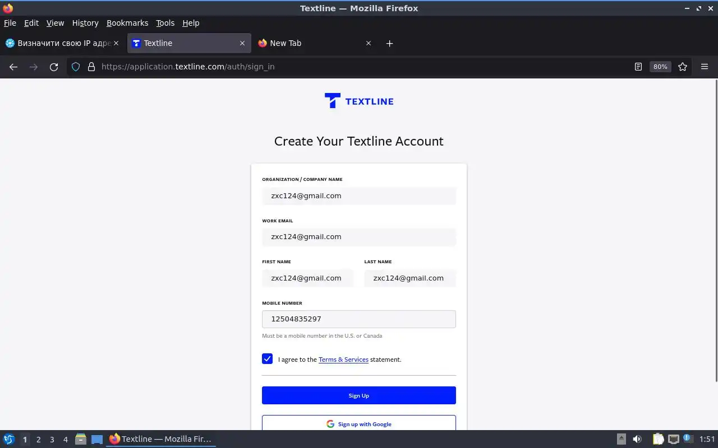Image resolution: width=718 pixels, height=448 pixels.
Task: Open tracking protection shield icon
Action: pos(76,67)
